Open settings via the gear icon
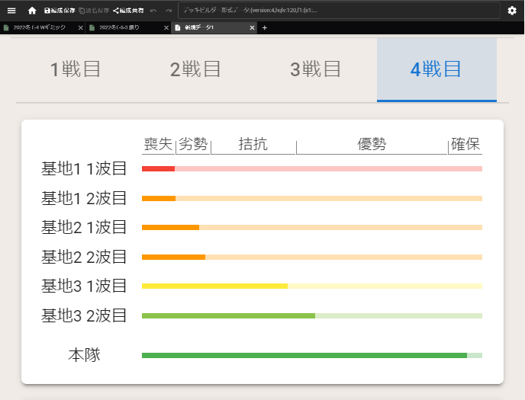 (x=512, y=11)
